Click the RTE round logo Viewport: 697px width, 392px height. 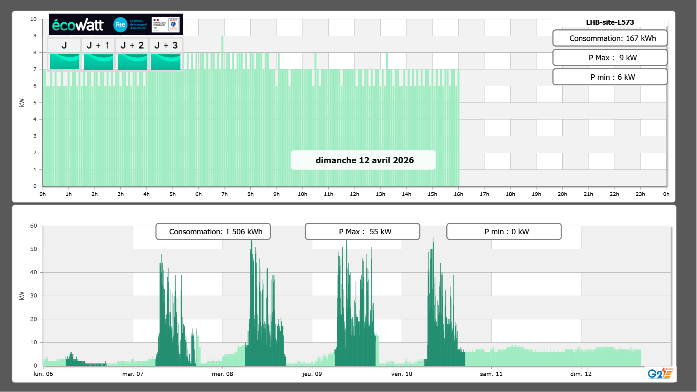[x=120, y=25]
